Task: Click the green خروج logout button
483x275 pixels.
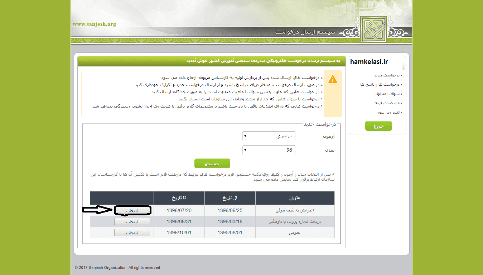Action: coord(378,126)
